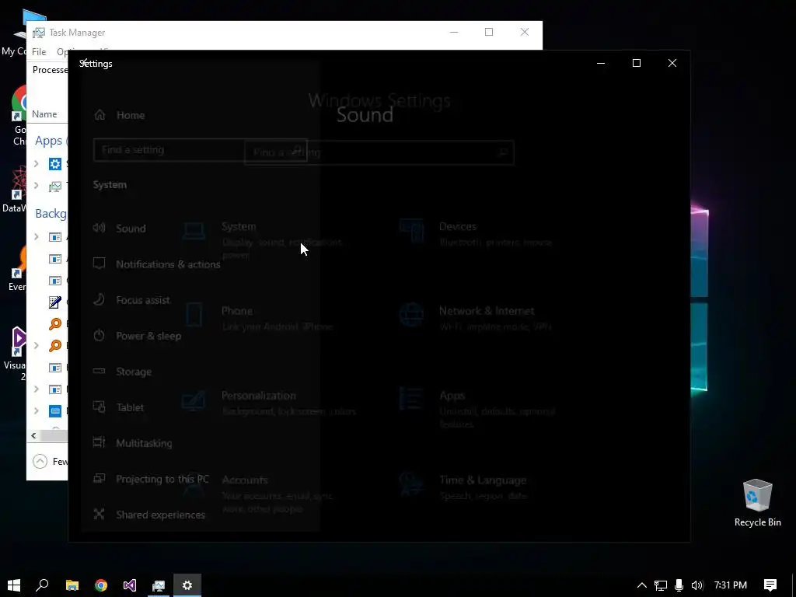Maximize the Task Manager window
This screenshot has height=597, width=796.
pyautogui.click(x=489, y=32)
